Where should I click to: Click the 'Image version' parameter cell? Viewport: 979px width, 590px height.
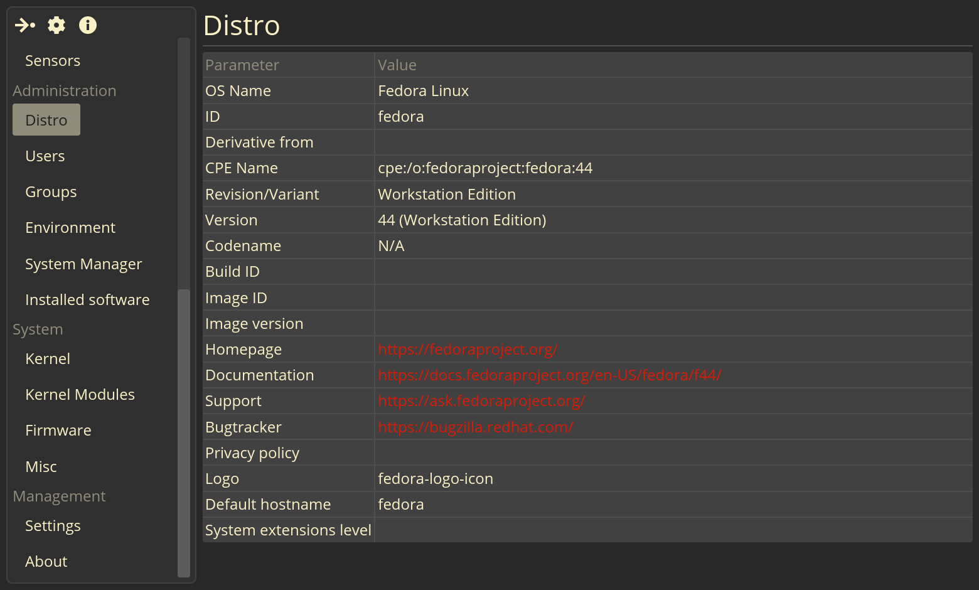(289, 324)
